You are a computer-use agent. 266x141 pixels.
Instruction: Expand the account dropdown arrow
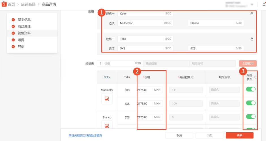(x=252, y=5)
